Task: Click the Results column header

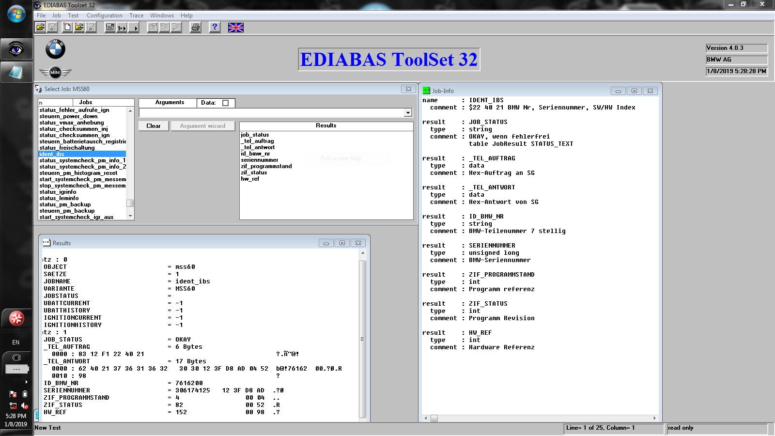Action: click(326, 126)
